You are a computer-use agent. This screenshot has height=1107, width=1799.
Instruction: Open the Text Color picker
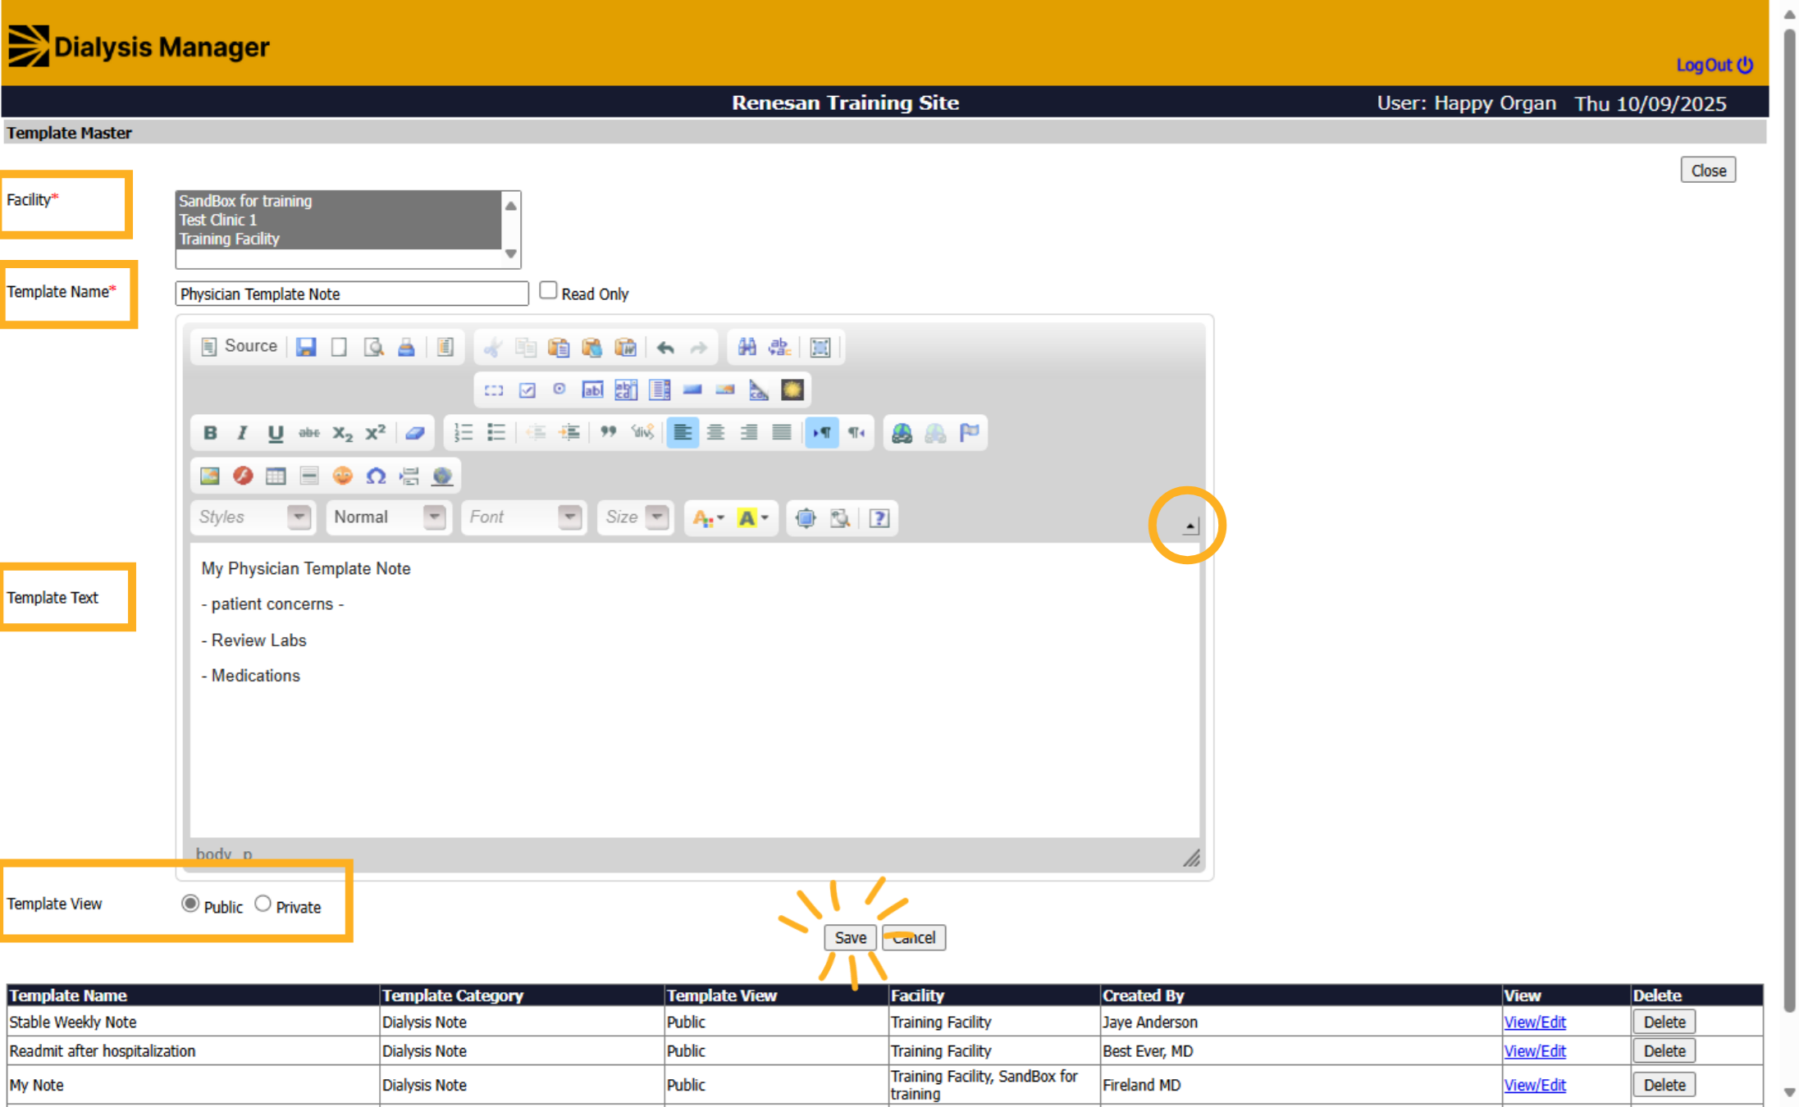coord(709,518)
